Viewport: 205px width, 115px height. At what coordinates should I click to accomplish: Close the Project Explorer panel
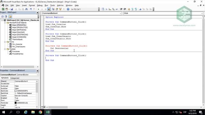coord(37,12)
